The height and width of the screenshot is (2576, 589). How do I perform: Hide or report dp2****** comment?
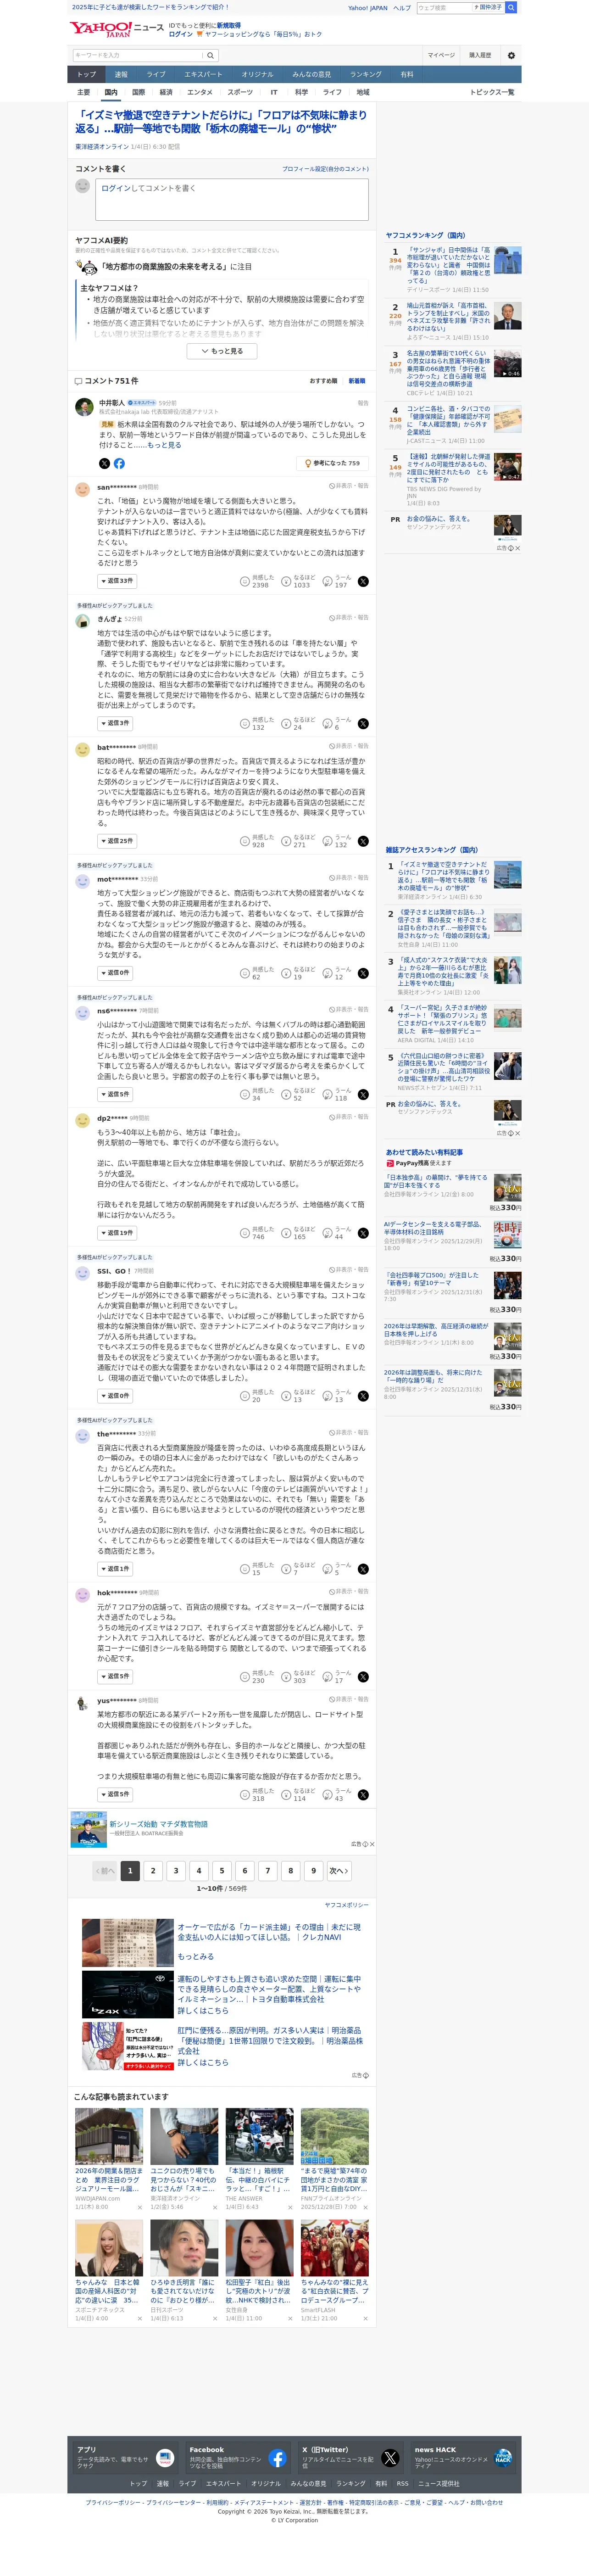tap(349, 1117)
